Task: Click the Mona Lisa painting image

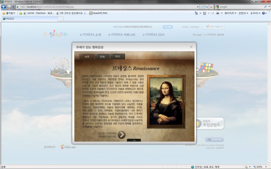Action: pyautogui.click(x=166, y=101)
